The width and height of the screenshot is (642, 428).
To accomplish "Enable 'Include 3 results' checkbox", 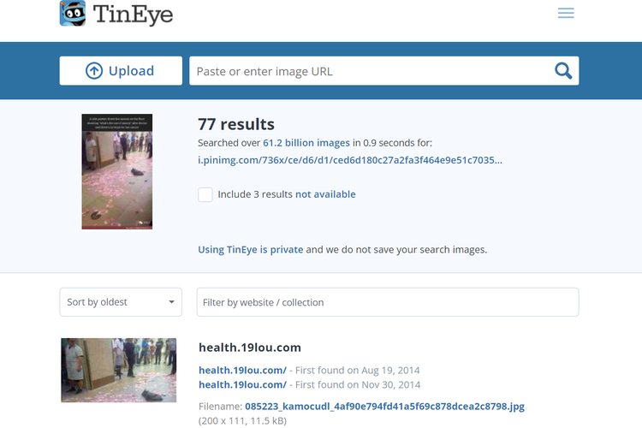I will (x=205, y=194).
